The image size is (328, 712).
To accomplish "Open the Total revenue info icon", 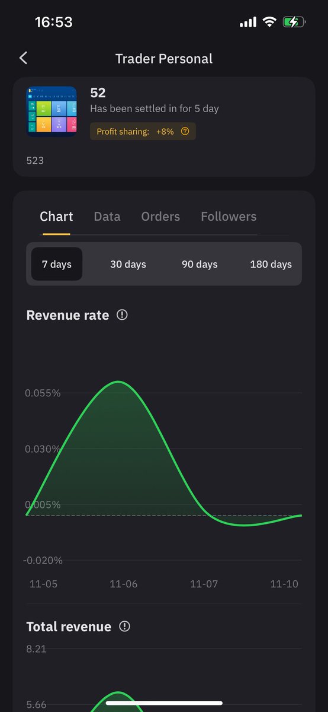I will (124, 627).
